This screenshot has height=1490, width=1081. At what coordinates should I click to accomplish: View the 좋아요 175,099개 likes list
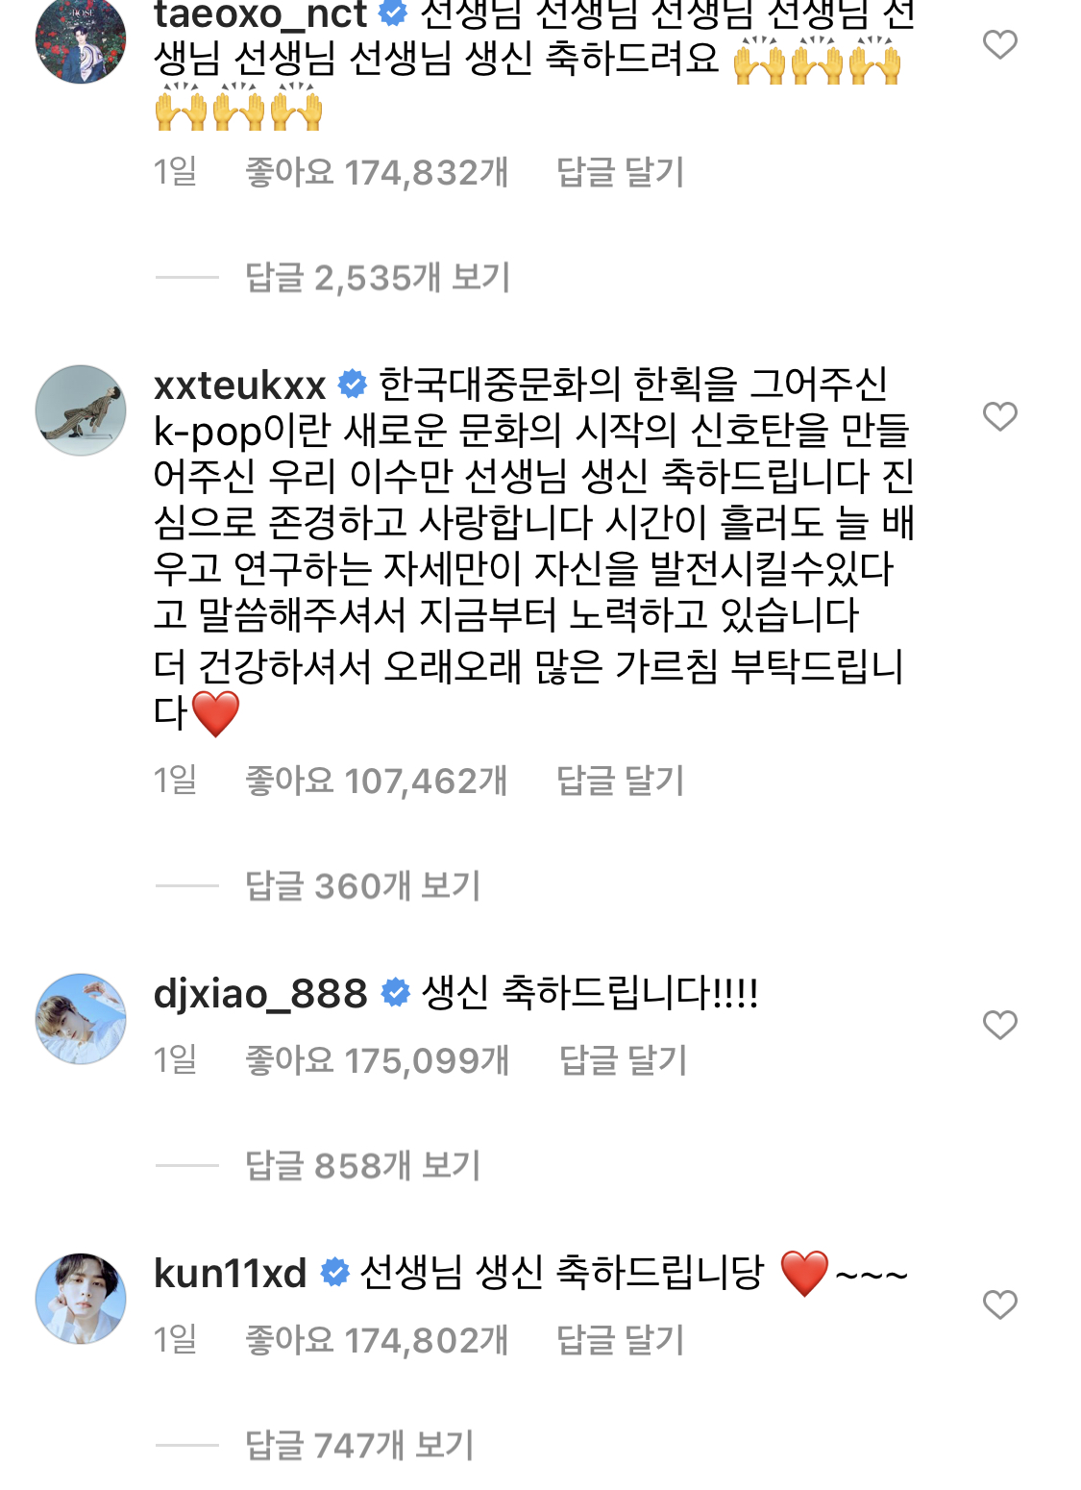click(378, 1061)
